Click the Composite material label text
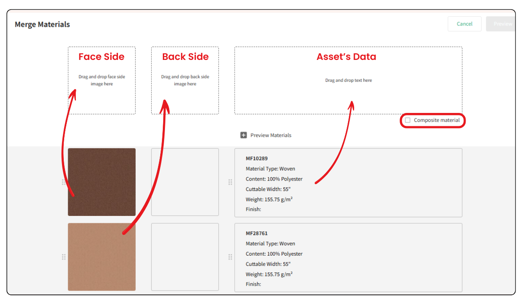Image resolution: width=522 pixels, height=300 pixels. point(437,120)
